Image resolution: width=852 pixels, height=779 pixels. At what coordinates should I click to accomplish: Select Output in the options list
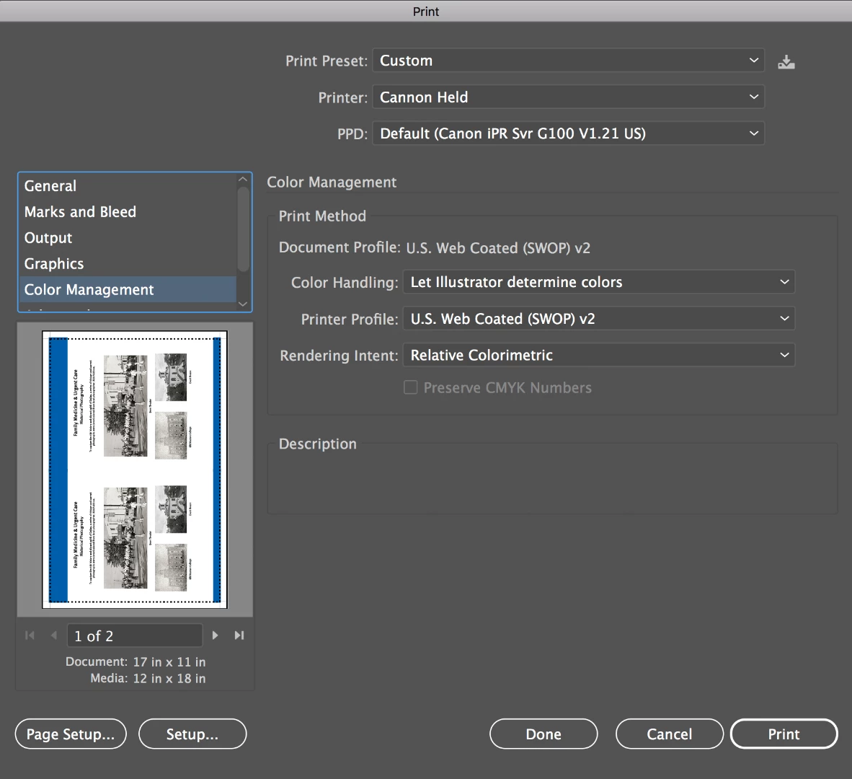(x=128, y=237)
